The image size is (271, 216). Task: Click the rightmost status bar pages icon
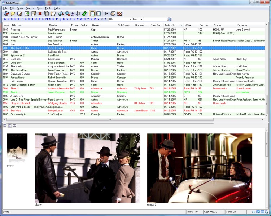pyautogui.click(x=267, y=212)
